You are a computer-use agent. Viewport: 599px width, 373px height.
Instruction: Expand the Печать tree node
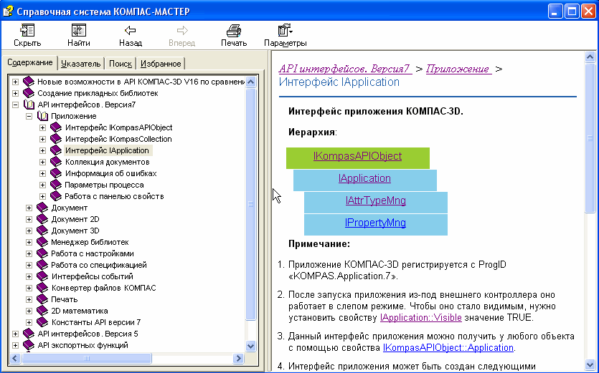pyautogui.click(x=29, y=299)
